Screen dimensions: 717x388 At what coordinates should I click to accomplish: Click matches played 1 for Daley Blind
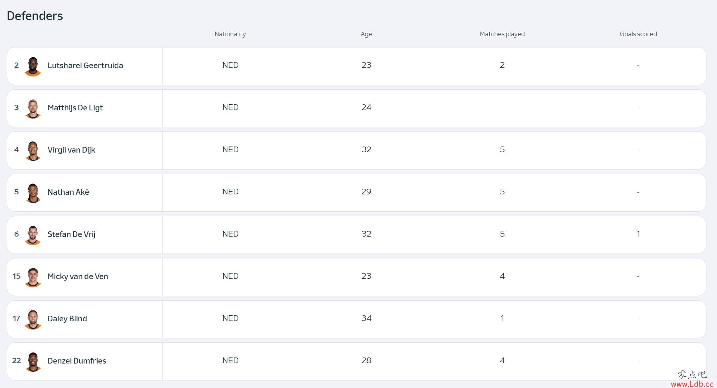[x=502, y=318]
